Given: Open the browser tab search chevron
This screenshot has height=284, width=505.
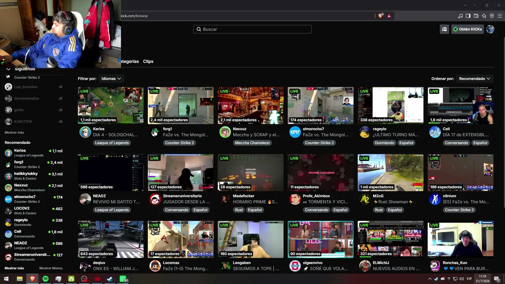Looking at the screenshot, I should pos(465,5).
